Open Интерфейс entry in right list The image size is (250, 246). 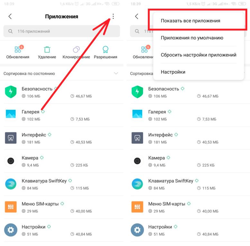tap(188, 138)
